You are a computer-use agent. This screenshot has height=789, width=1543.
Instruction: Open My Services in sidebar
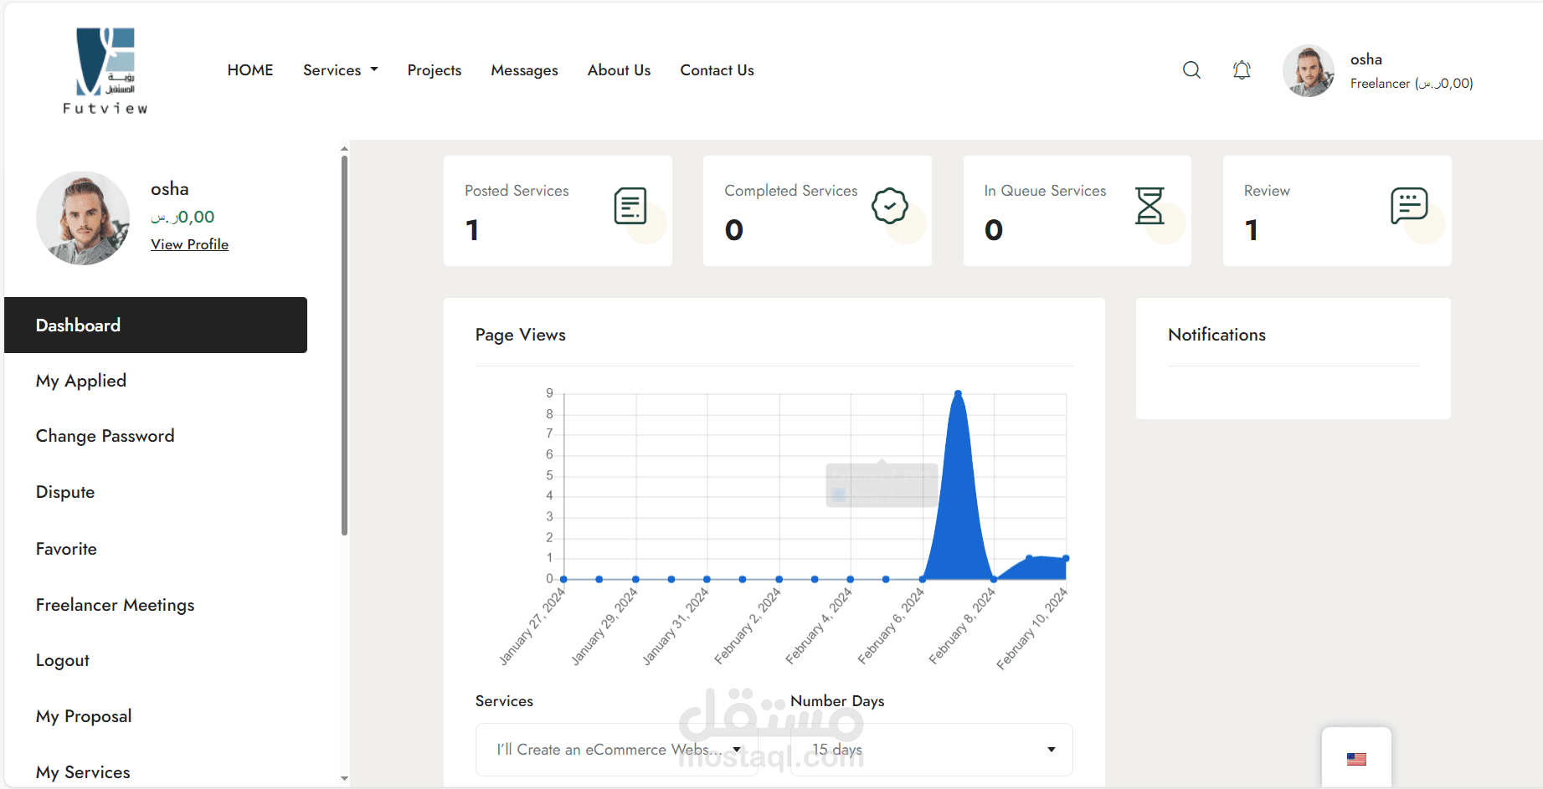(83, 772)
